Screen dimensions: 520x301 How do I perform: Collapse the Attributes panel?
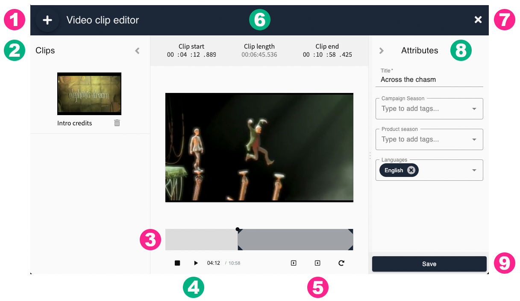coord(382,51)
